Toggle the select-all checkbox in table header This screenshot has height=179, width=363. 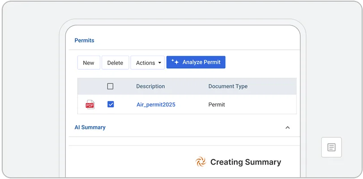tap(110, 86)
